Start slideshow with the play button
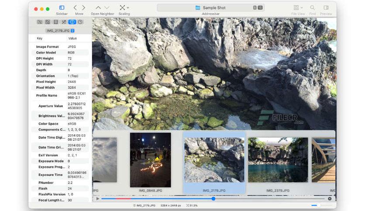Screen dimensions: 365x211 (98, 199)
